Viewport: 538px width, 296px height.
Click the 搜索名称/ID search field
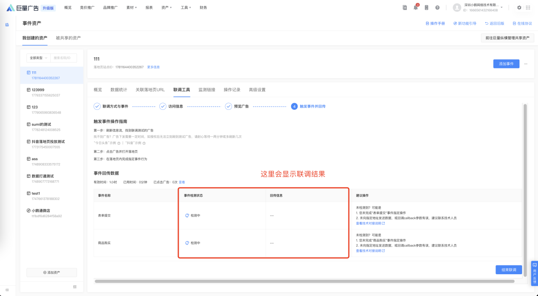pyautogui.click(x=64, y=58)
